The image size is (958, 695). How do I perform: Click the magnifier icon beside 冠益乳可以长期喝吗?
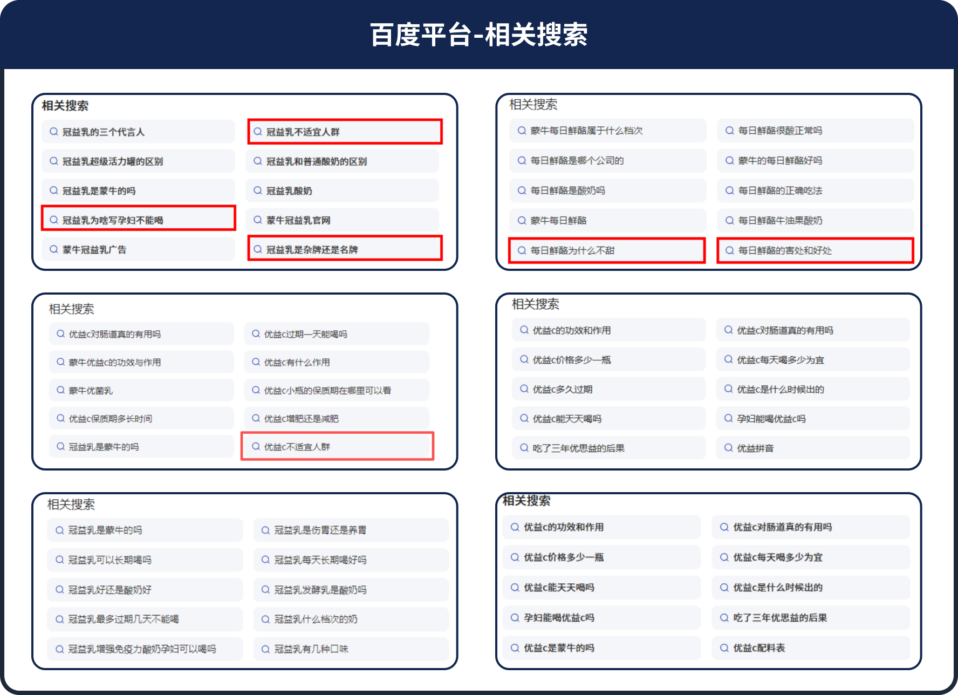pyautogui.click(x=60, y=560)
